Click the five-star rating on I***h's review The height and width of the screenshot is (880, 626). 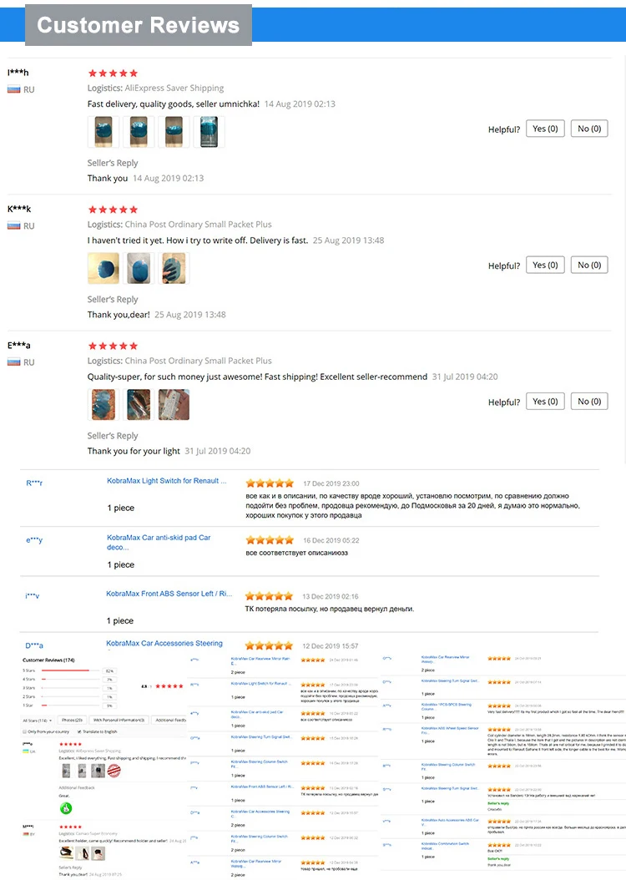tap(113, 73)
